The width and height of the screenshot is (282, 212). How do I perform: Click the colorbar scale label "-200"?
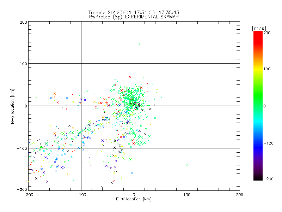coord(268,179)
